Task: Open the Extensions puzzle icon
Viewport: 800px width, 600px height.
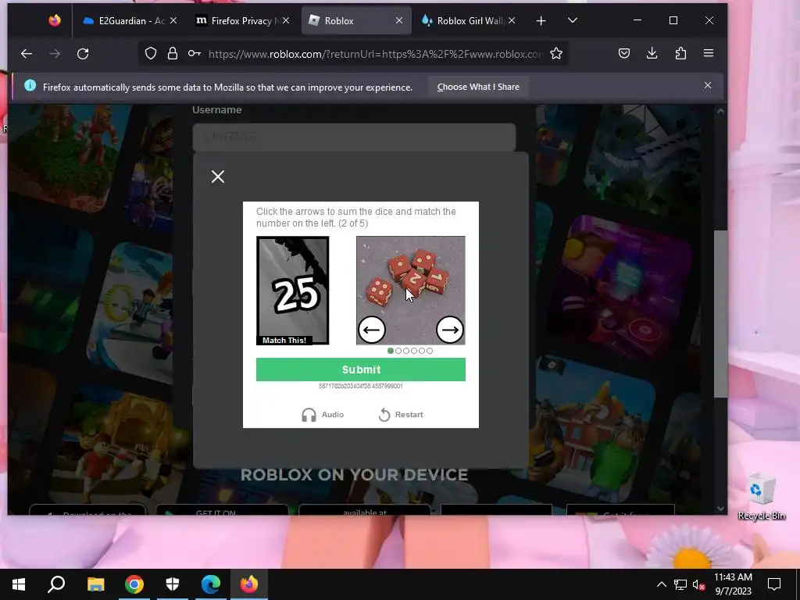Action: [680, 53]
